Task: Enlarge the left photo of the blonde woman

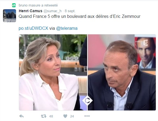Action: coord(53,72)
